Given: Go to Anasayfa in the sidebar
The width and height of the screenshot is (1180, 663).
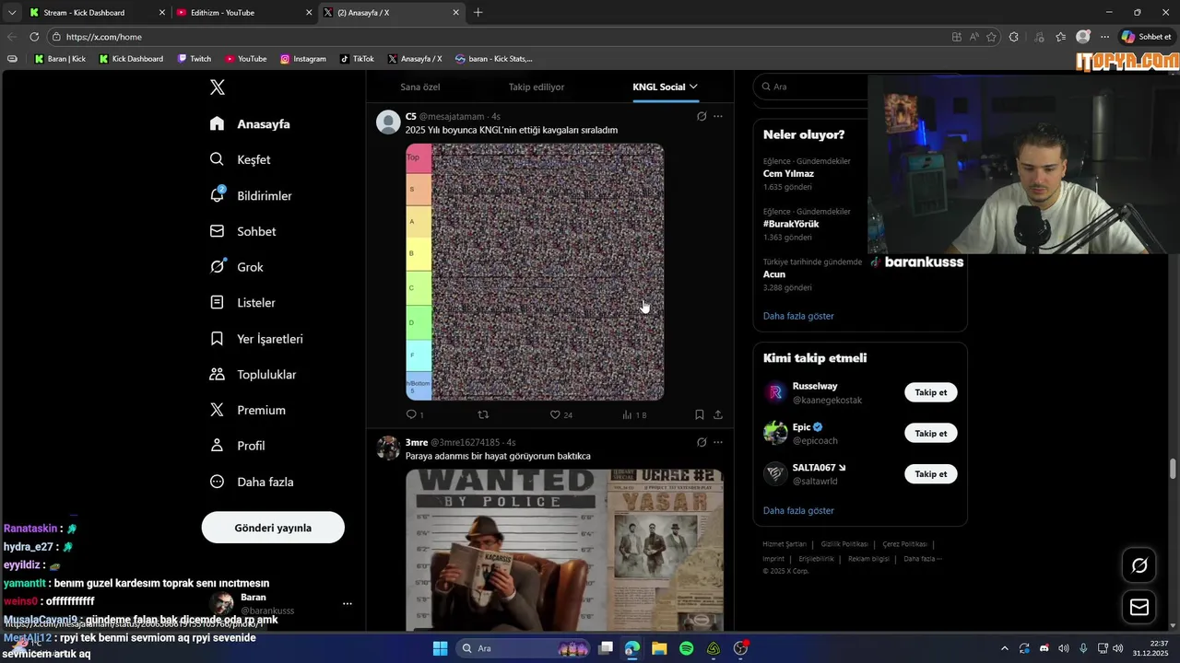Looking at the screenshot, I should (x=250, y=123).
